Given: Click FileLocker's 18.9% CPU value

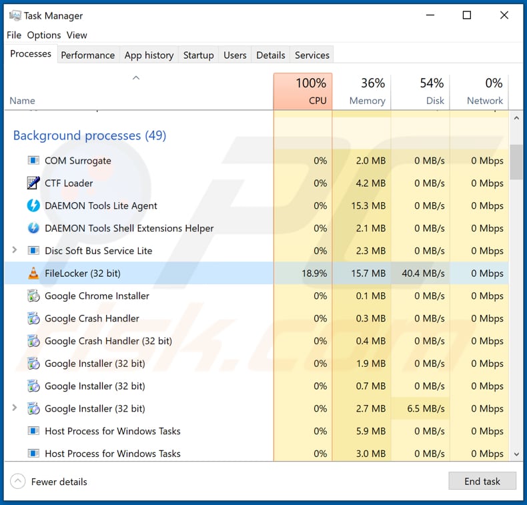Looking at the screenshot, I should 314,273.
